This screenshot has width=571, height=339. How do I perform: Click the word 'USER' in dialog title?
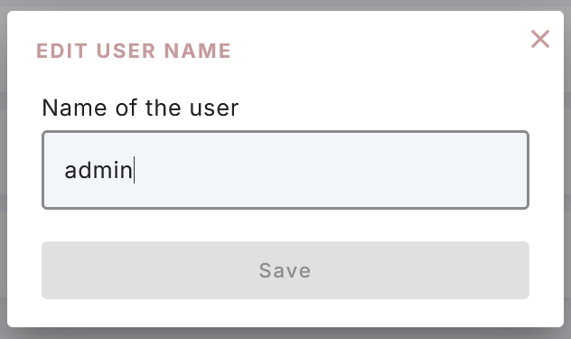(126, 51)
